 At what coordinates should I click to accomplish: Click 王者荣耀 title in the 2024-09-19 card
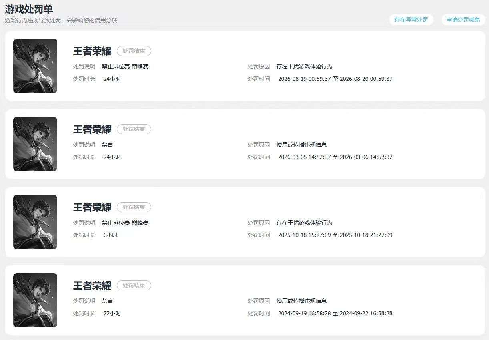(92, 285)
